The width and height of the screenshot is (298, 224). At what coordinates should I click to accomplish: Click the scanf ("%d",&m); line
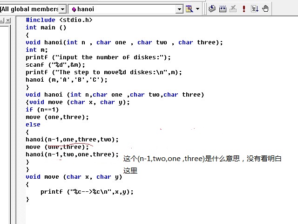[55, 65]
